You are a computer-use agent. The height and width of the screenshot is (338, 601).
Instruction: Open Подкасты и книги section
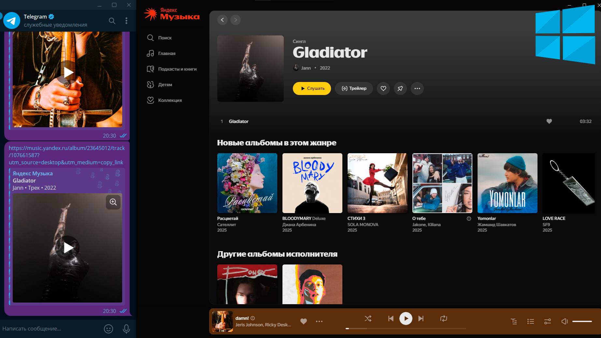click(172, 69)
